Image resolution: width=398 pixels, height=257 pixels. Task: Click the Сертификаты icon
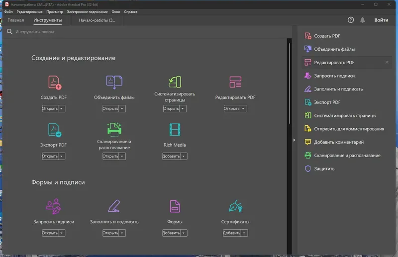(x=235, y=206)
